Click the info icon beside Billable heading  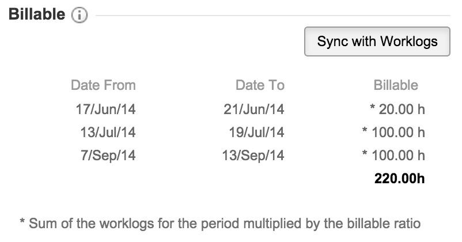tap(79, 16)
